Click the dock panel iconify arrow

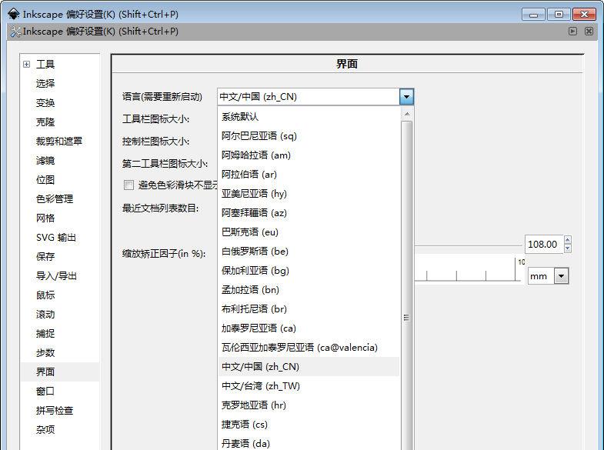pos(572,32)
